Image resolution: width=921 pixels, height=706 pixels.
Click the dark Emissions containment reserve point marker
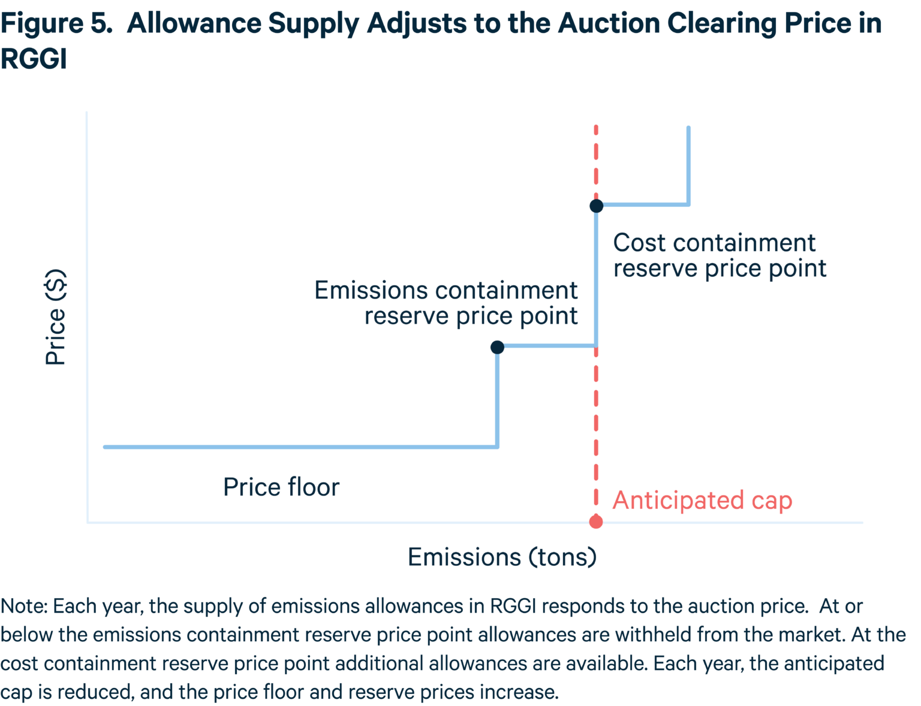(x=497, y=347)
